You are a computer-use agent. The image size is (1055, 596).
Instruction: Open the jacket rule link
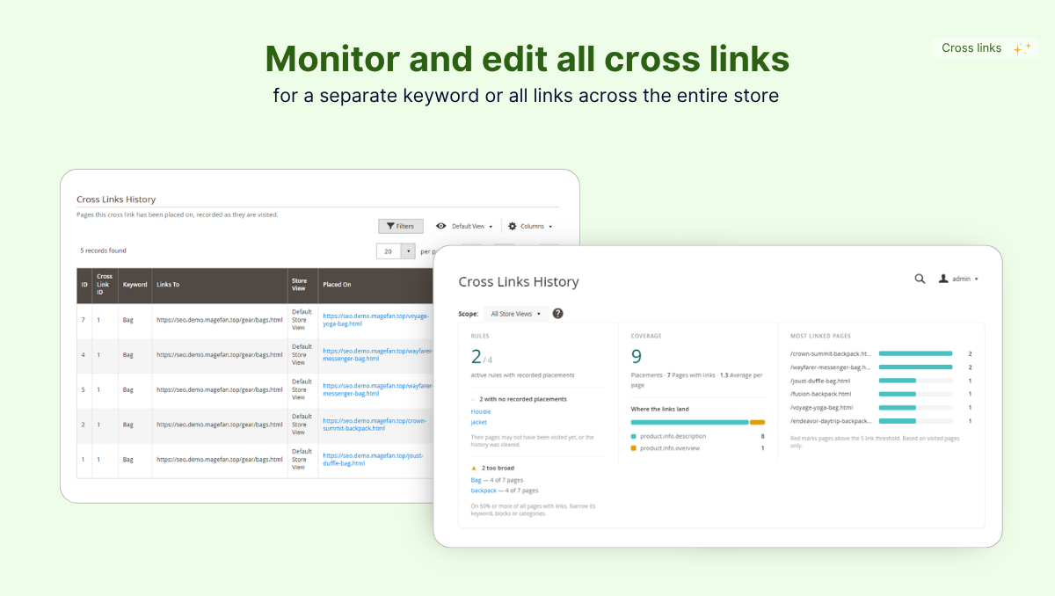(479, 423)
